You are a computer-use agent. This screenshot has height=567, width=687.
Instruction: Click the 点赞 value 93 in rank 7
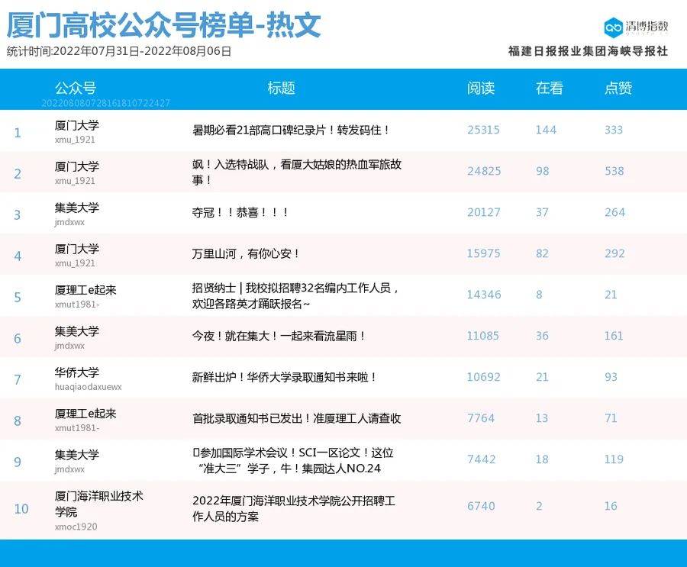pyautogui.click(x=611, y=377)
